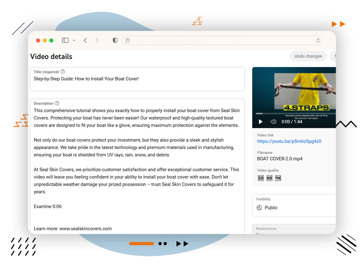Mute the boat cover video audio
364x265 pixels.
click(273, 122)
